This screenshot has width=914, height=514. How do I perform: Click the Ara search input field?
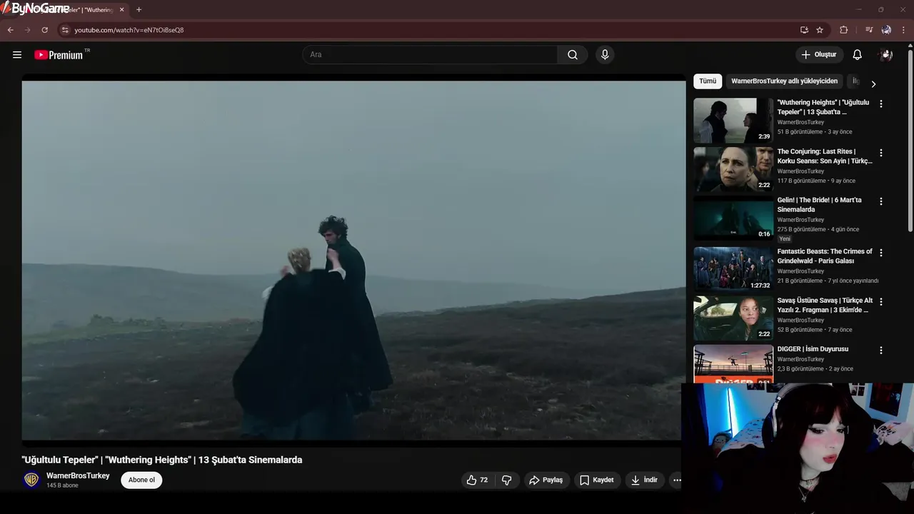point(431,55)
